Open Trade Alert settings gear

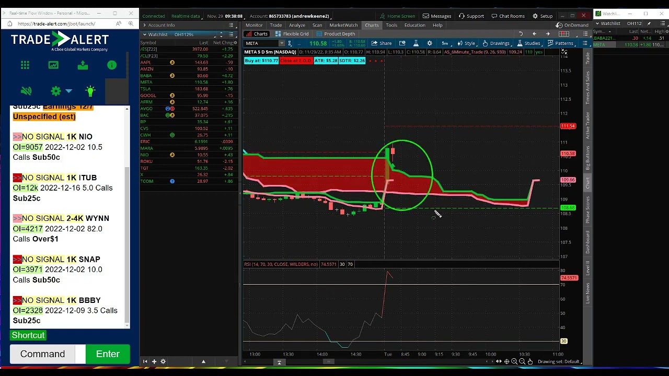56,91
